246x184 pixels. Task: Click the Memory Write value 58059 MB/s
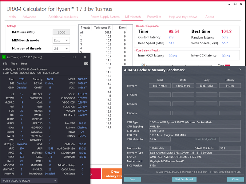click(183, 86)
